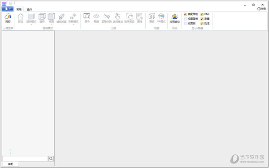Click the quick-access icon beside the logo
This screenshot has height=168, width=269.
[x=10, y=3]
